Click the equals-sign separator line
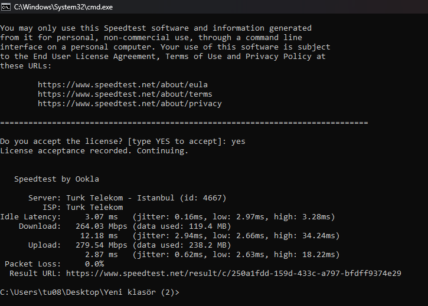Image resolution: width=428 pixels, height=306 pixels. [184, 123]
